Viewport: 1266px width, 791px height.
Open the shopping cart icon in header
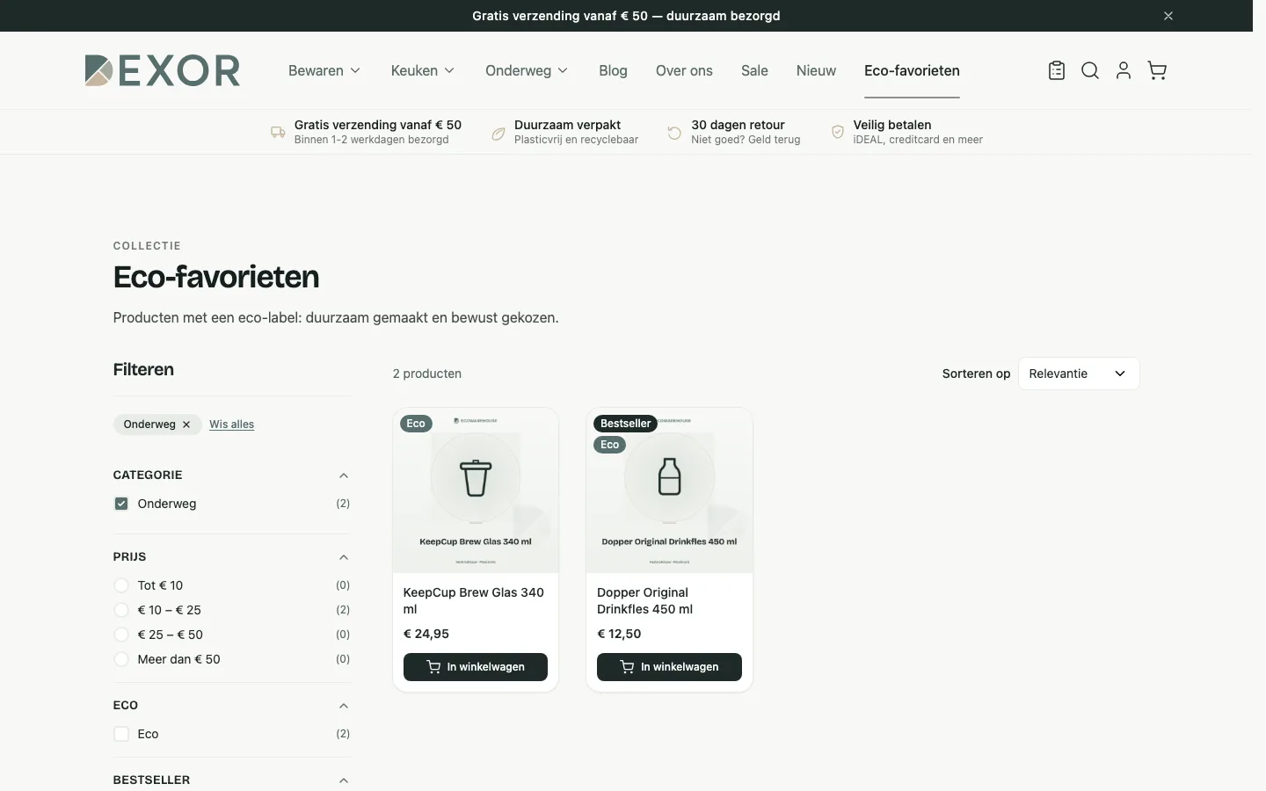pos(1157,70)
